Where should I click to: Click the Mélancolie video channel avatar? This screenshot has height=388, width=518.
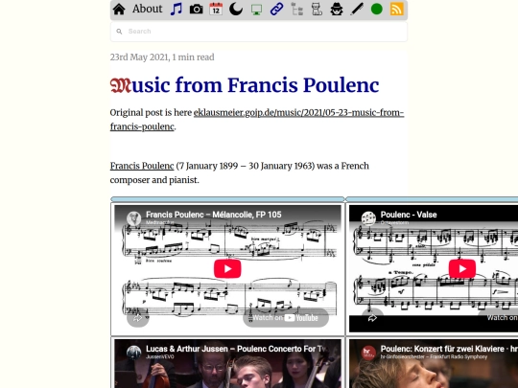coord(133,218)
